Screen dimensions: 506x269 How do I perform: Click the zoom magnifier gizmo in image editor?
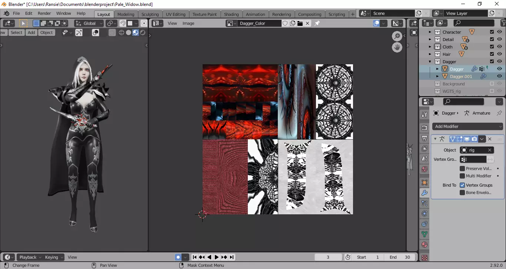pyautogui.click(x=397, y=36)
